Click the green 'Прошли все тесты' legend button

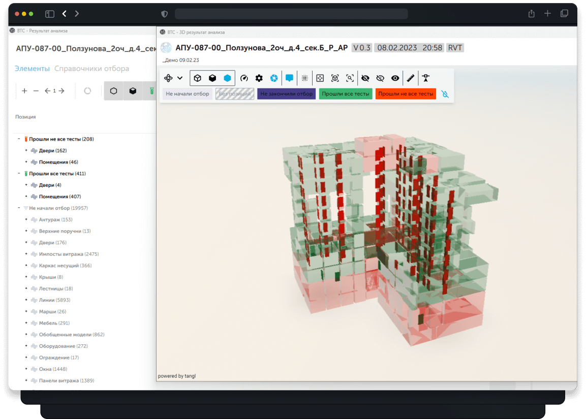346,94
